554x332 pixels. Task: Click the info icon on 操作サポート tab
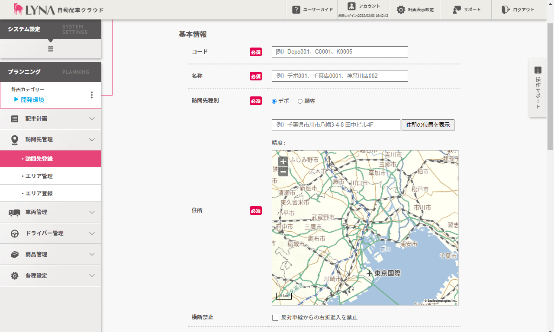[538, 70]
